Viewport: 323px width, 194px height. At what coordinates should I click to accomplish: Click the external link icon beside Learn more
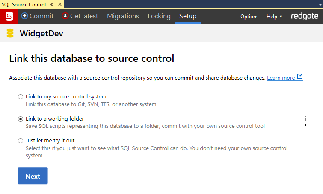pyautogui.click(x=300, y=77)
